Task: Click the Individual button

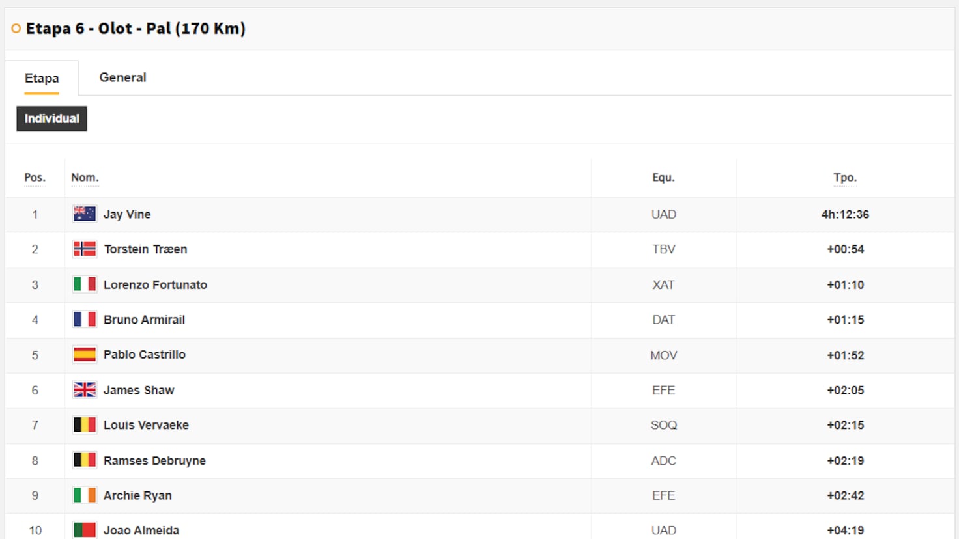Action: coord(51,118)
